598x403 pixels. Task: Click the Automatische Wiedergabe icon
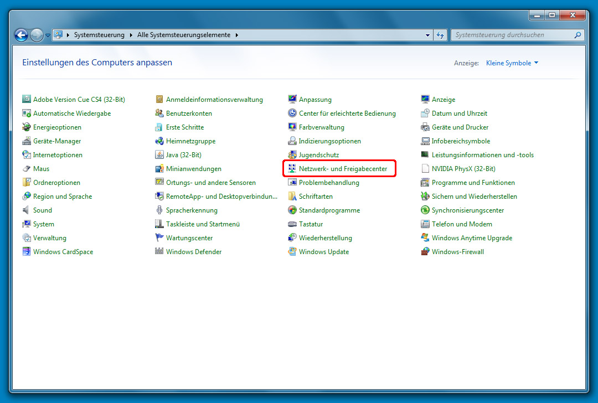pos(27,113)
